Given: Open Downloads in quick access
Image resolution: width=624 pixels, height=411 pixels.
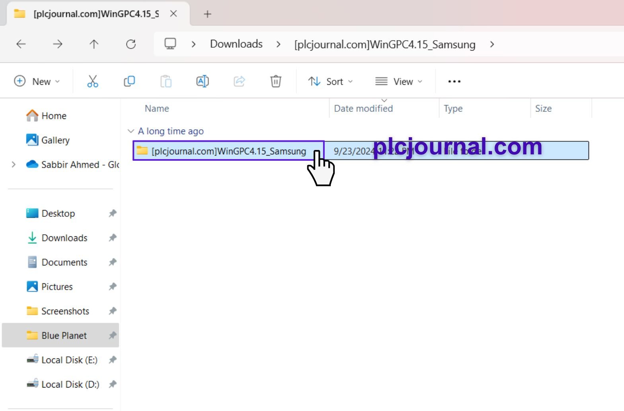Looking at the screenshot, I should (57, 238).
